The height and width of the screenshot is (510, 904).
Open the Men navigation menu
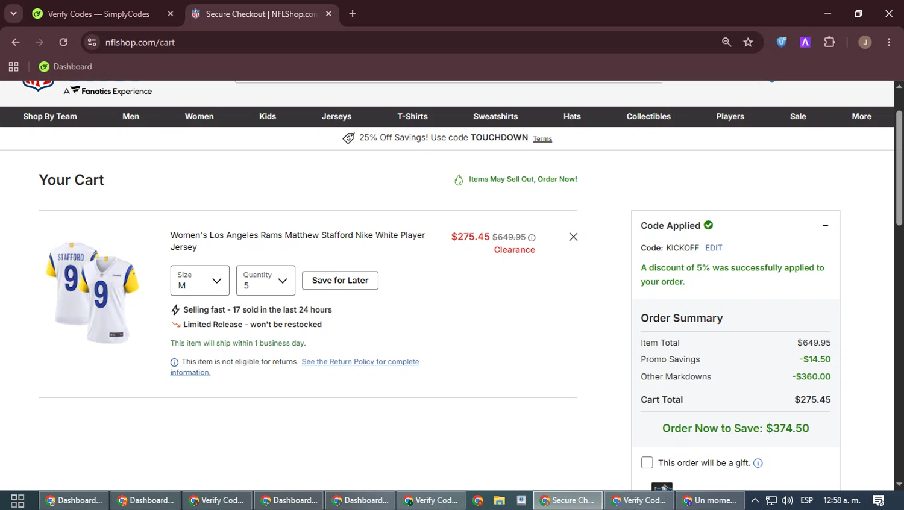[131, 117]
